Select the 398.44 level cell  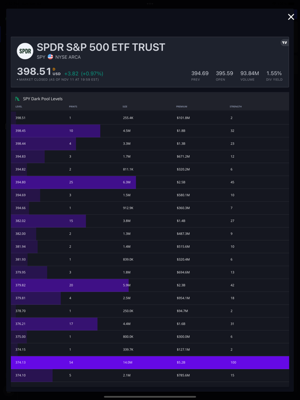(x=20, y=144)
